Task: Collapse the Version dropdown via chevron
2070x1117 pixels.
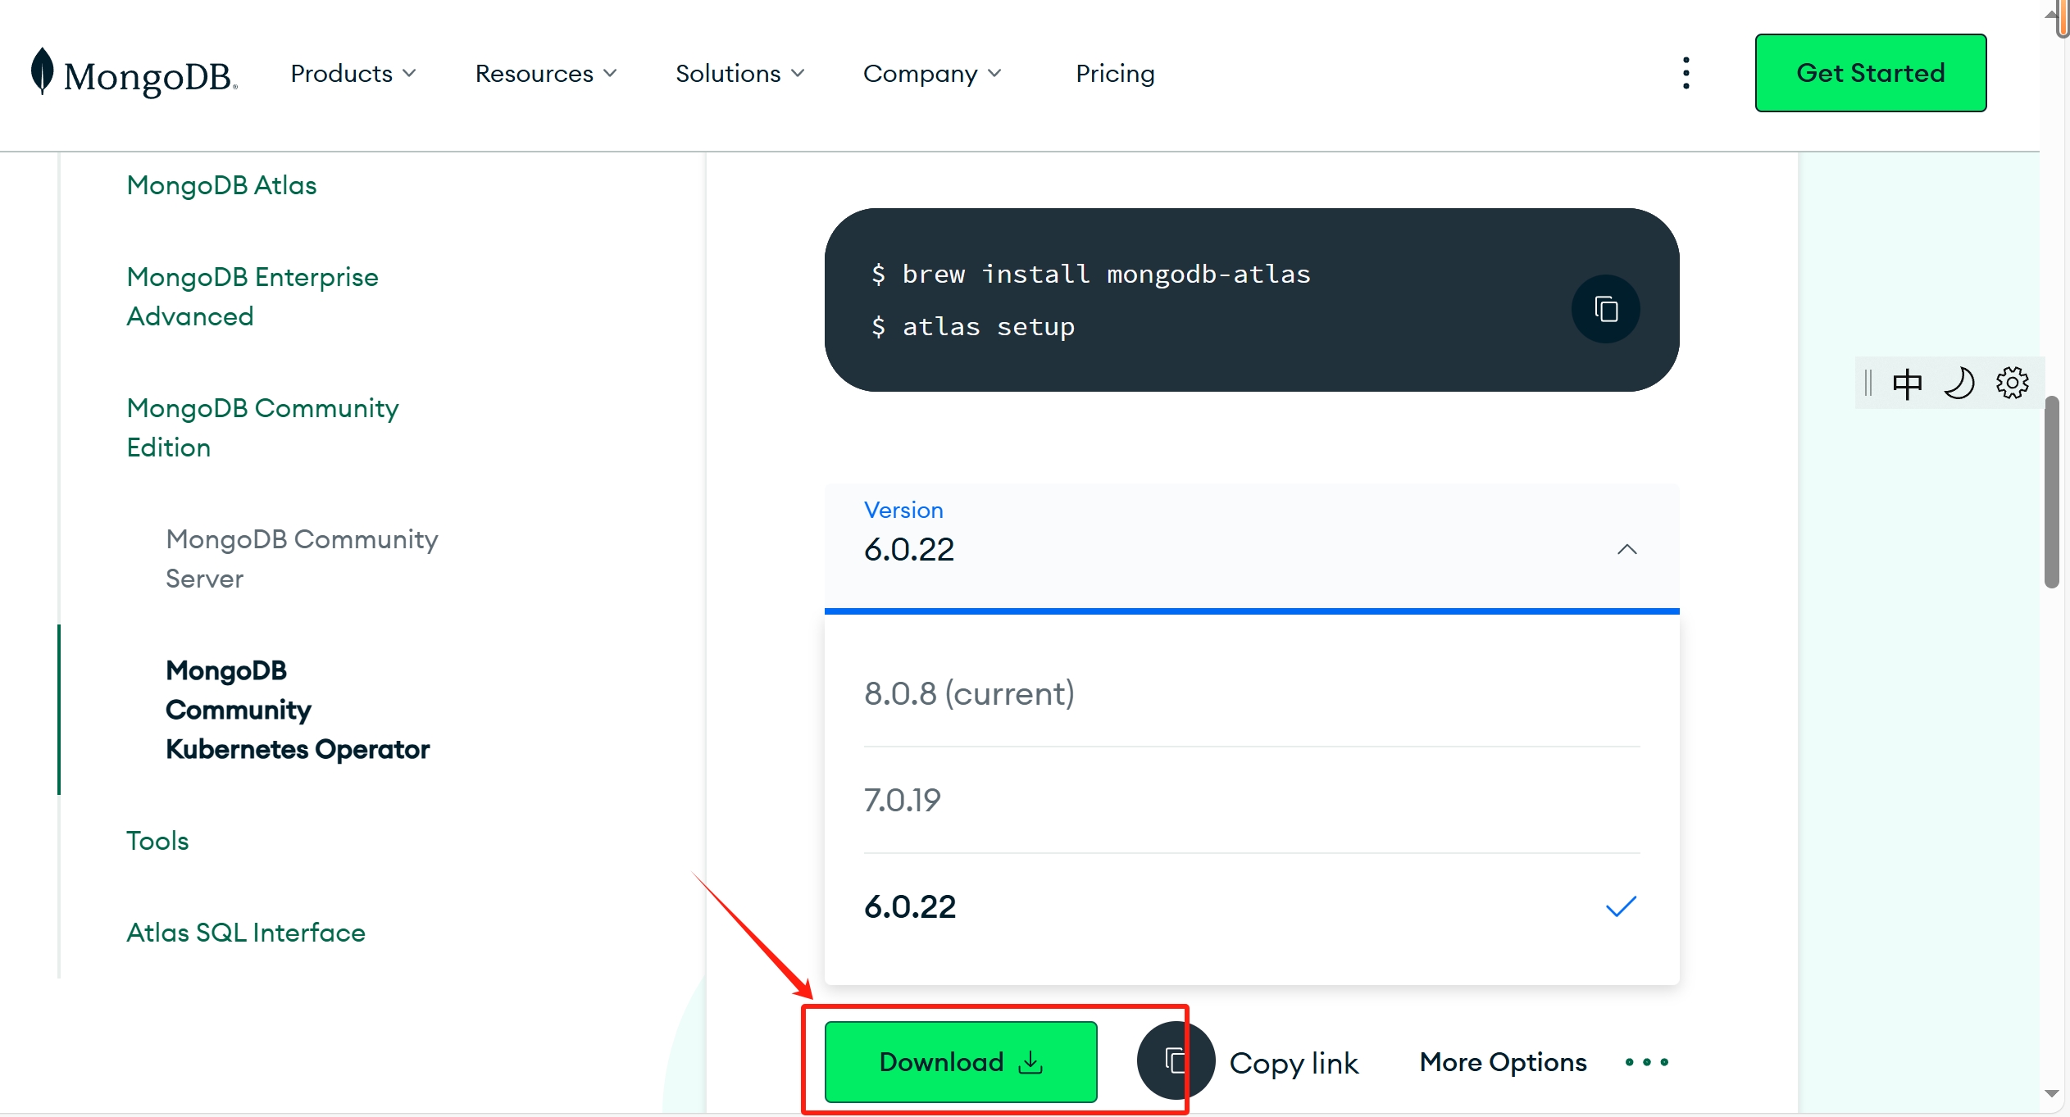Action: [1626, 549]
